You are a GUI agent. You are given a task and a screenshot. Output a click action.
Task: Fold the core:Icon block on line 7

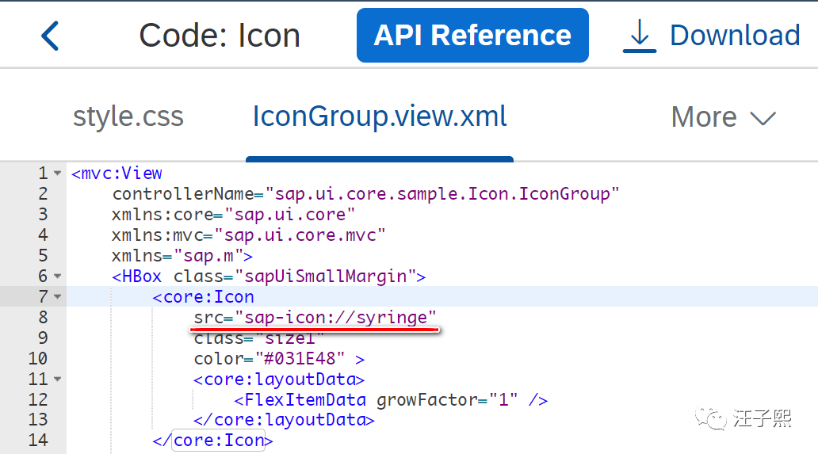pyautogui.click(x=57, y=297)
